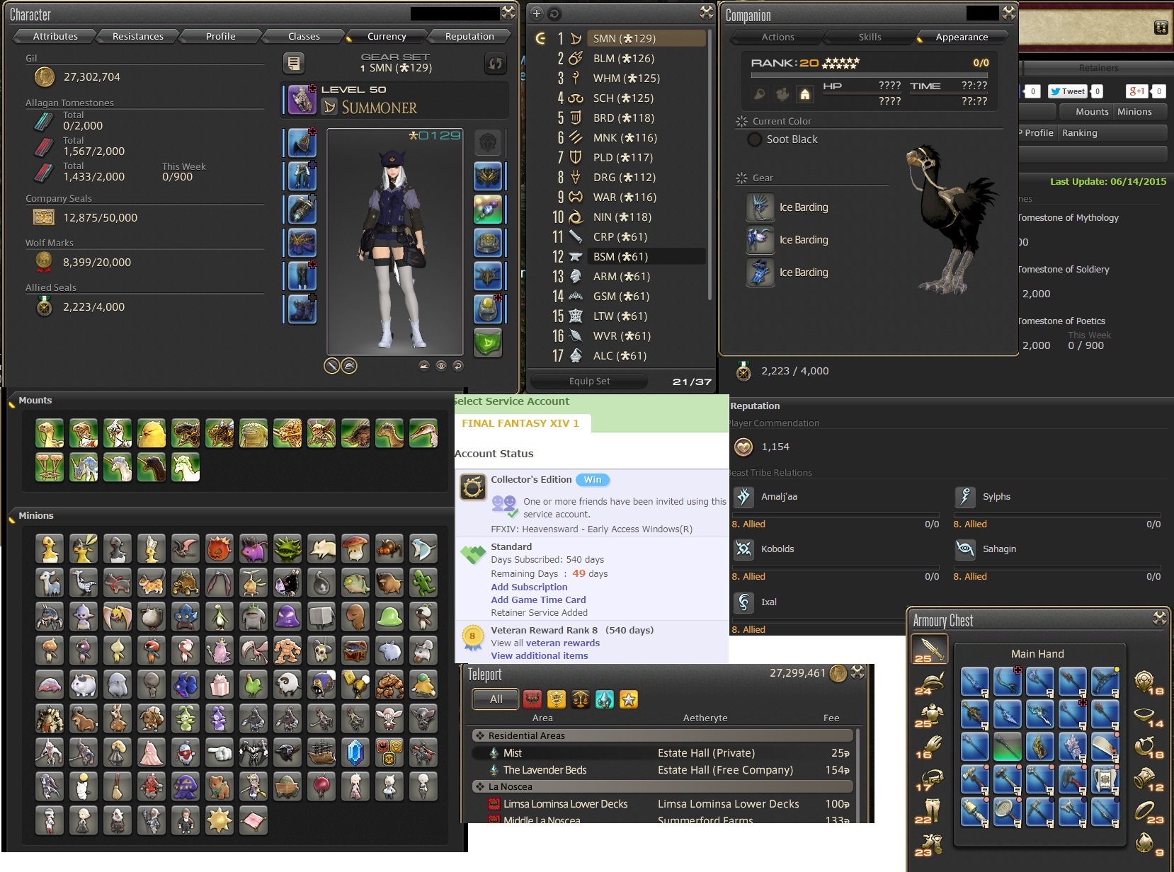Viewport: 1174px width, 872px height.
Task: Toggle the headgear visibility eye icon
Action: point(441,366)
